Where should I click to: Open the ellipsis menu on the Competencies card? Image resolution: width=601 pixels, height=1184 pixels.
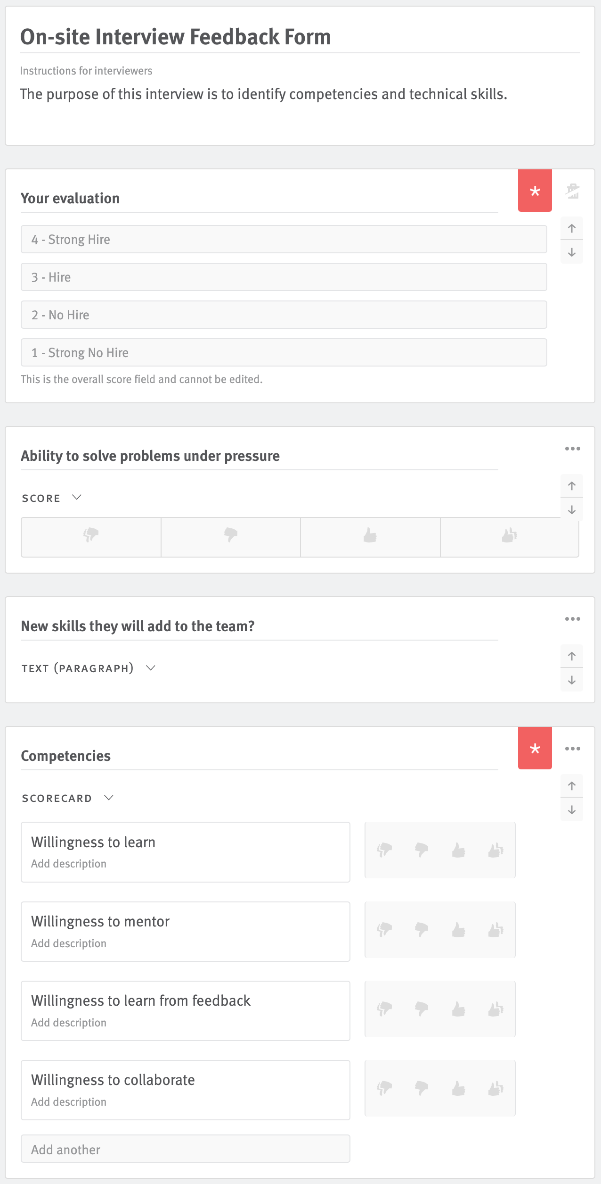[572, 748]
